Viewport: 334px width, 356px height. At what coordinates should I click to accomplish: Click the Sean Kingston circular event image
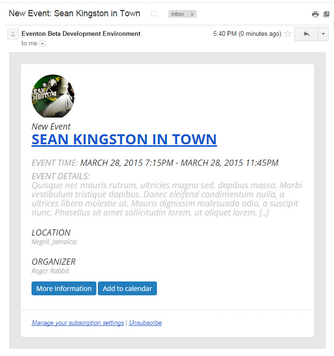[53, 96]
